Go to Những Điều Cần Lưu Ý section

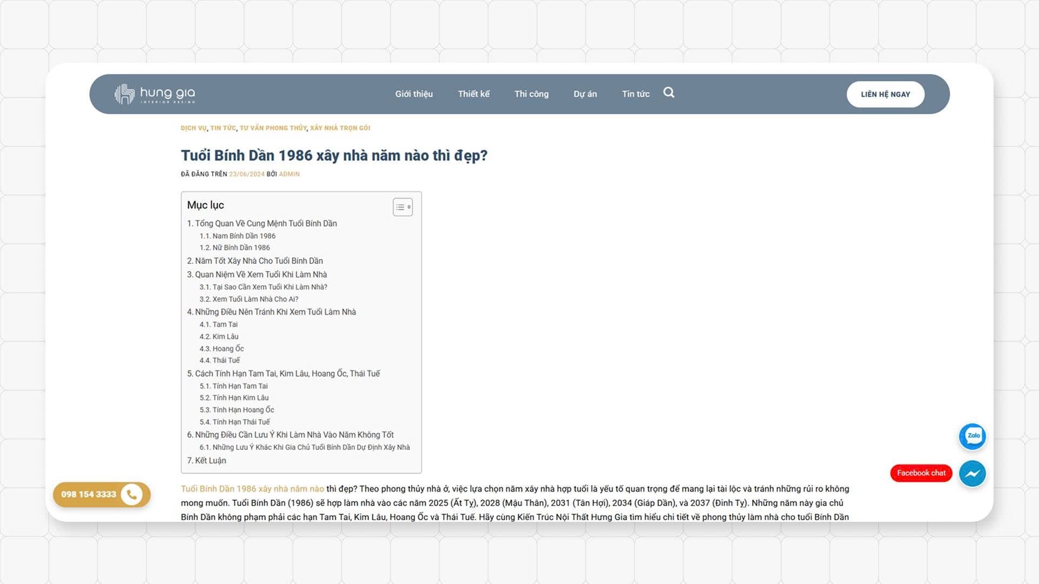tap(290, 435)
